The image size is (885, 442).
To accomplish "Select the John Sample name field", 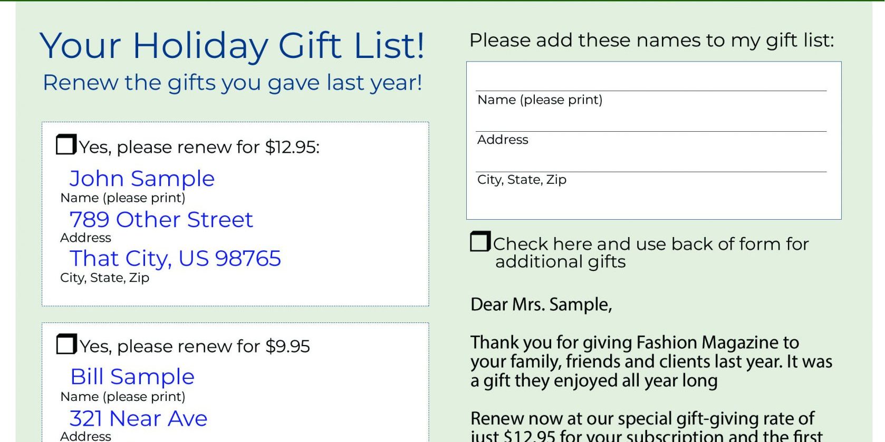I will (142, 179).
